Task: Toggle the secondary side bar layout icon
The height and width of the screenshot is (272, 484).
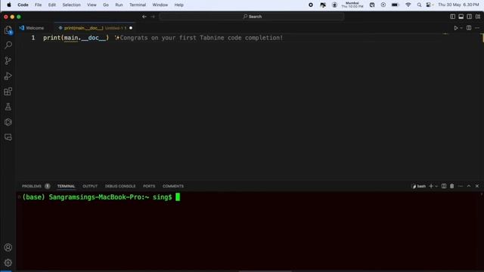Action: click(469, 17)
